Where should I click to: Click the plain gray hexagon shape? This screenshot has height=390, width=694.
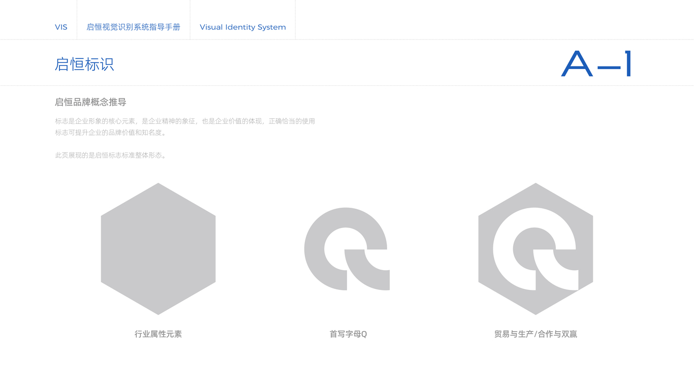158,249
